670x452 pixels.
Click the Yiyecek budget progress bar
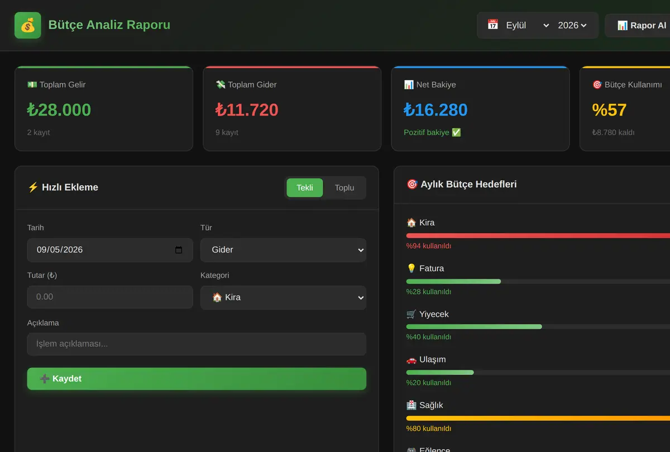click(538, 327)
